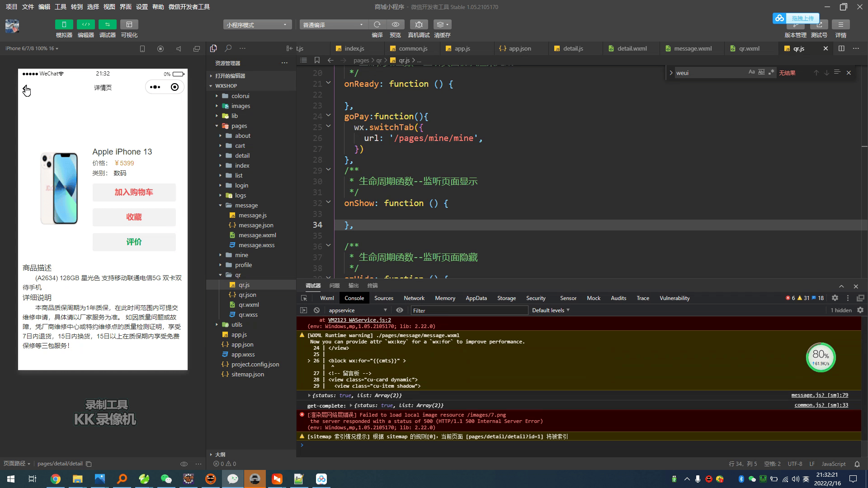Click the simulator record circle icon
This screenshot has height=488, width=868.
(x=160, y=49)
